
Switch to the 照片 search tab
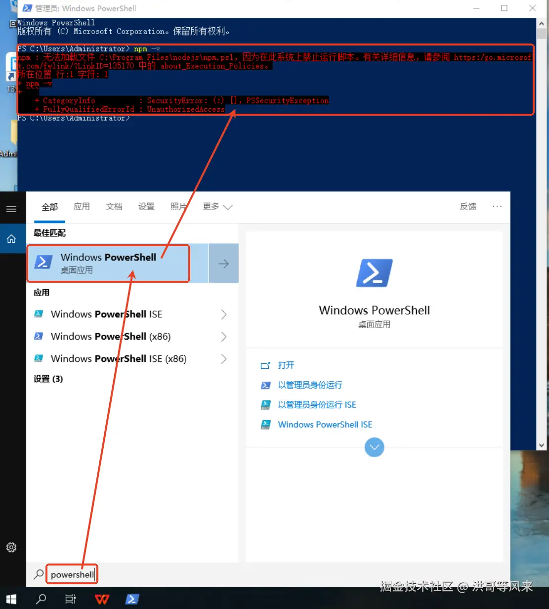(x=178, y=207)
